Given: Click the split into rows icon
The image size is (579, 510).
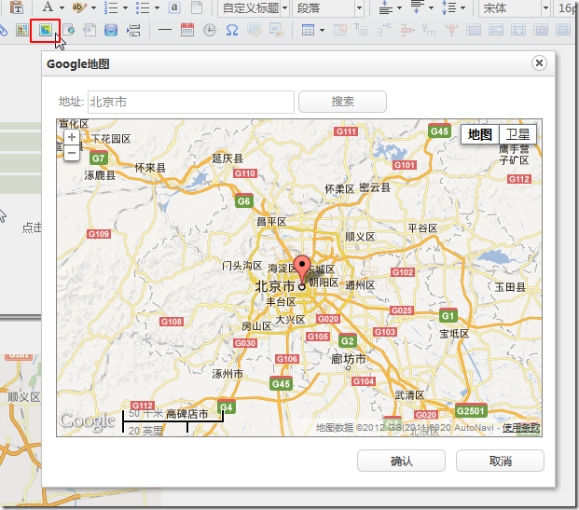Looking at the screenshot, I should tap(563, 30).
